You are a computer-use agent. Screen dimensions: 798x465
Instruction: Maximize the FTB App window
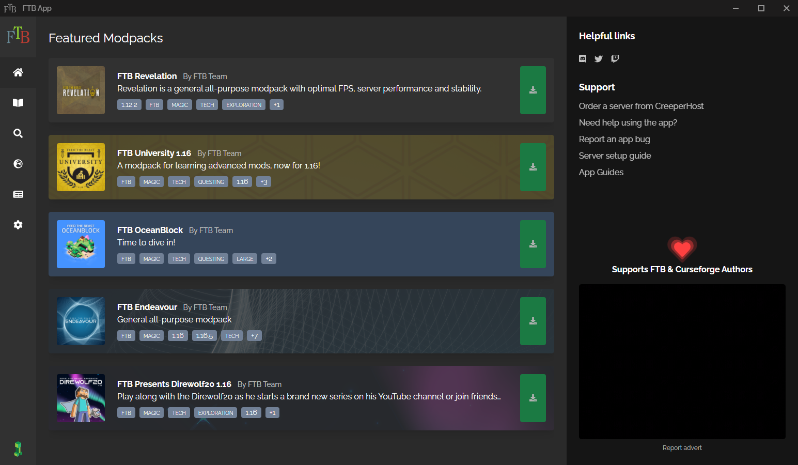[x=761, y=8]
